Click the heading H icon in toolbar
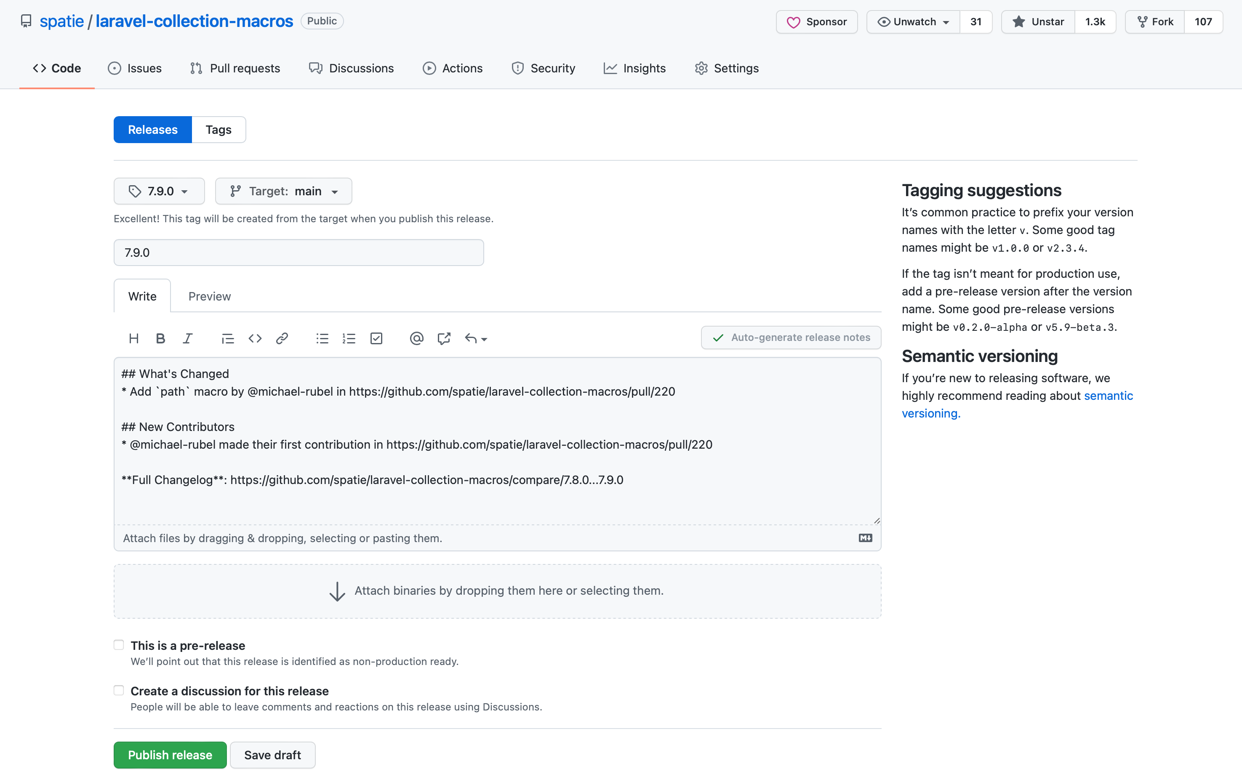 (x=133, y=338)
